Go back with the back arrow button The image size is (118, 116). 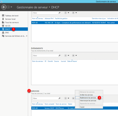click(4, 7)
